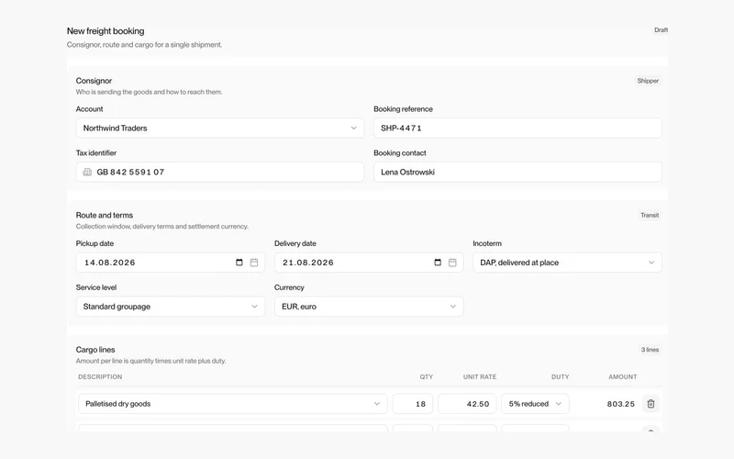
Task: Change the 5% reduced duty dropdown
Action: pyautogui.click(x=535, y=404)
